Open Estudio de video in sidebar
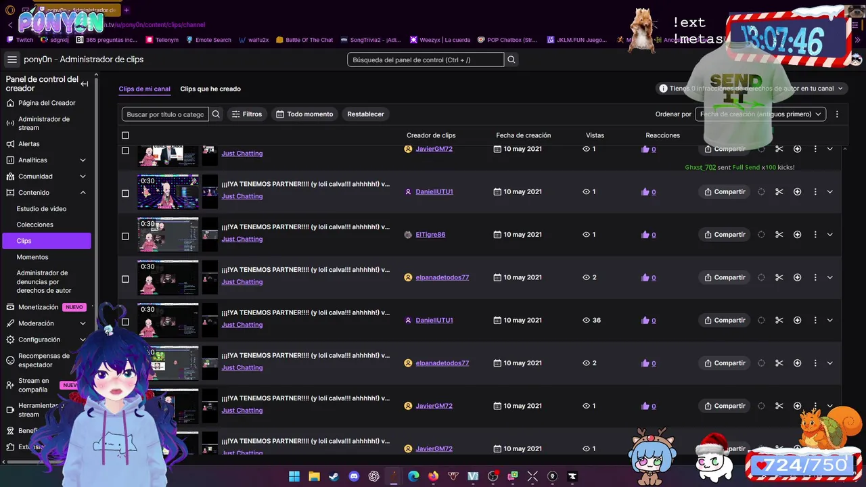This screenshot has width=866, height=487. point(41,209)
